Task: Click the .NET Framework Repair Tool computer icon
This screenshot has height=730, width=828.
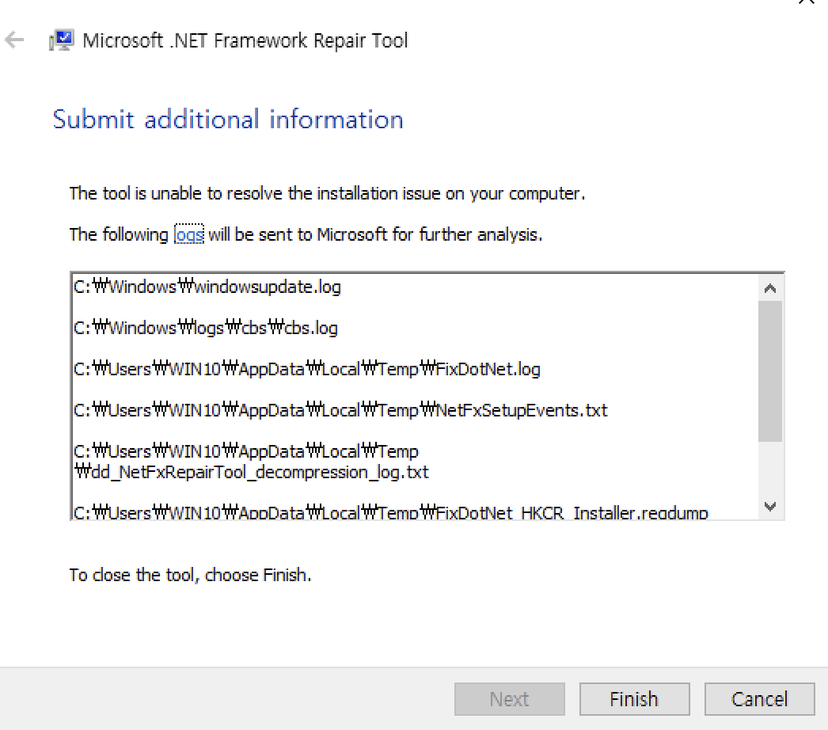Action: [x=61, y=40]
